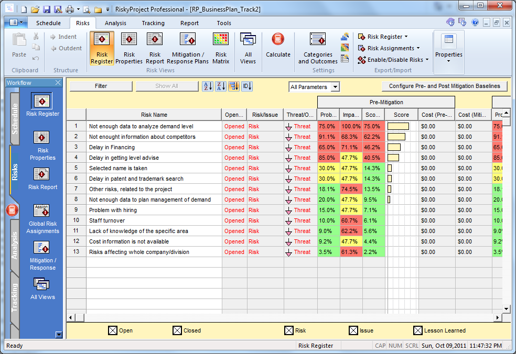This screenshot has width=516, height=354.
Task: Toggle the Issue checkbox
Action: pyautogui.click(x=353, y=330)
